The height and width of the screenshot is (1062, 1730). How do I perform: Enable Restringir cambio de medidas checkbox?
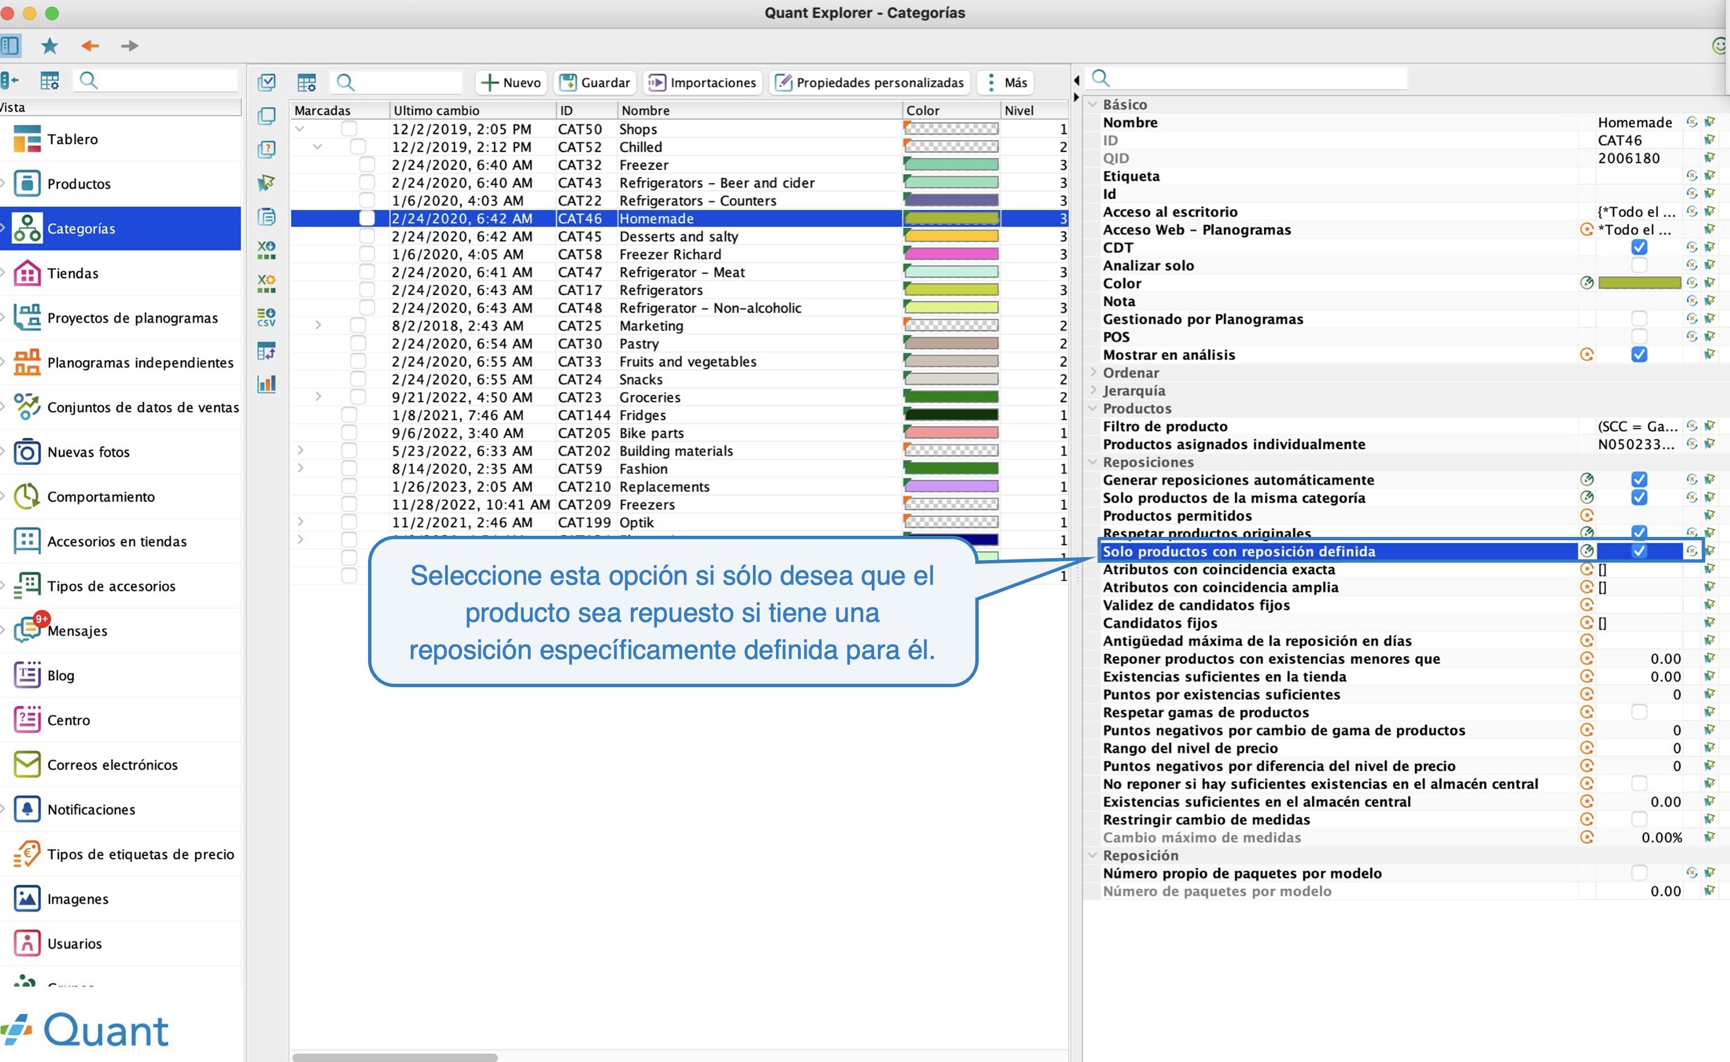point(1639,819)
